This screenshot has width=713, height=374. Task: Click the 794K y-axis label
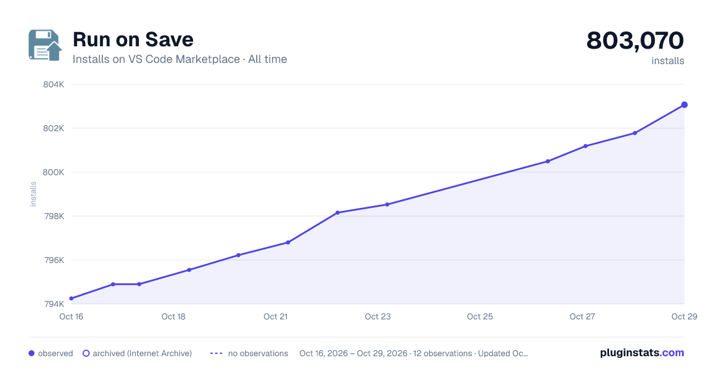(53, 304)
